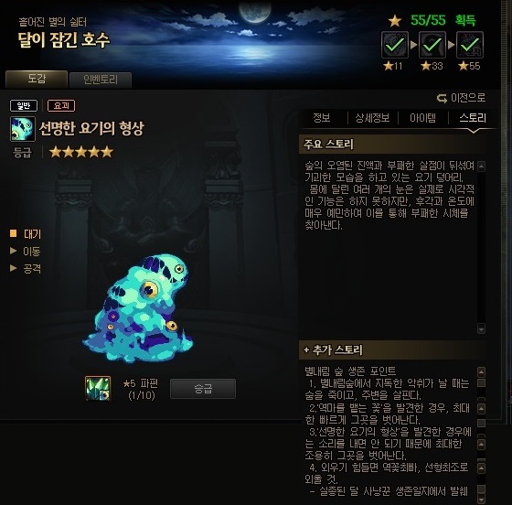Click the ★33 reward checkmark icon
This screenshot has height=505, width=512.
432,45
